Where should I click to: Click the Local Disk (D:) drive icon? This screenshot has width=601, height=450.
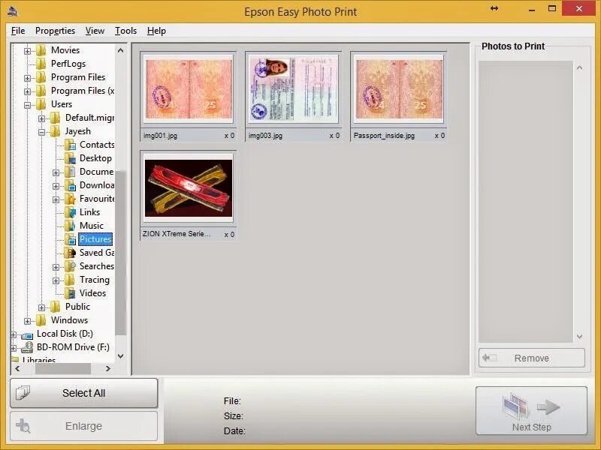[x=29, y=334]
